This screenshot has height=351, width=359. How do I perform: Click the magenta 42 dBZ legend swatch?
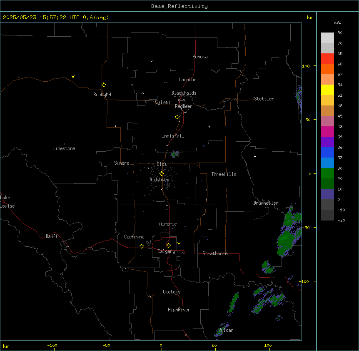pyautogui.click(x=327, y=131)
